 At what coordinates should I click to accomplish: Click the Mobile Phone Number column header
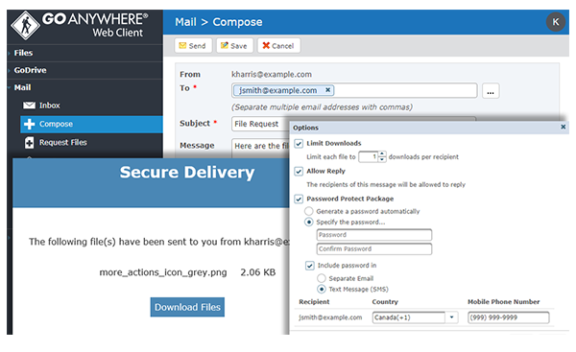pyautogui.click(x=503, y=302)
